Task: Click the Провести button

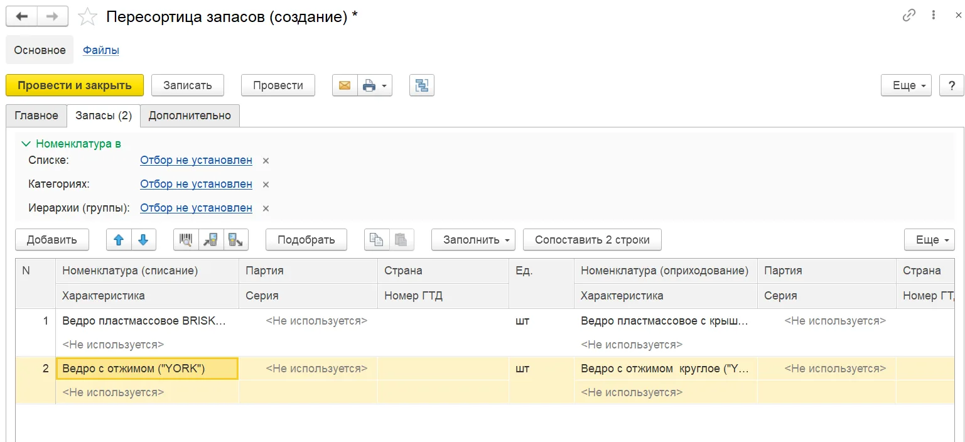Action: coord(278,85)
